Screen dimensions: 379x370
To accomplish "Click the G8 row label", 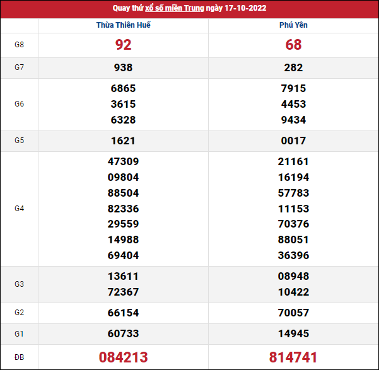I will [19, 45].
